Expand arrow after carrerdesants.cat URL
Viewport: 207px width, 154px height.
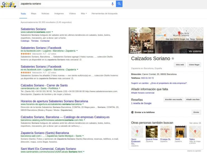[x=60, y=88]
